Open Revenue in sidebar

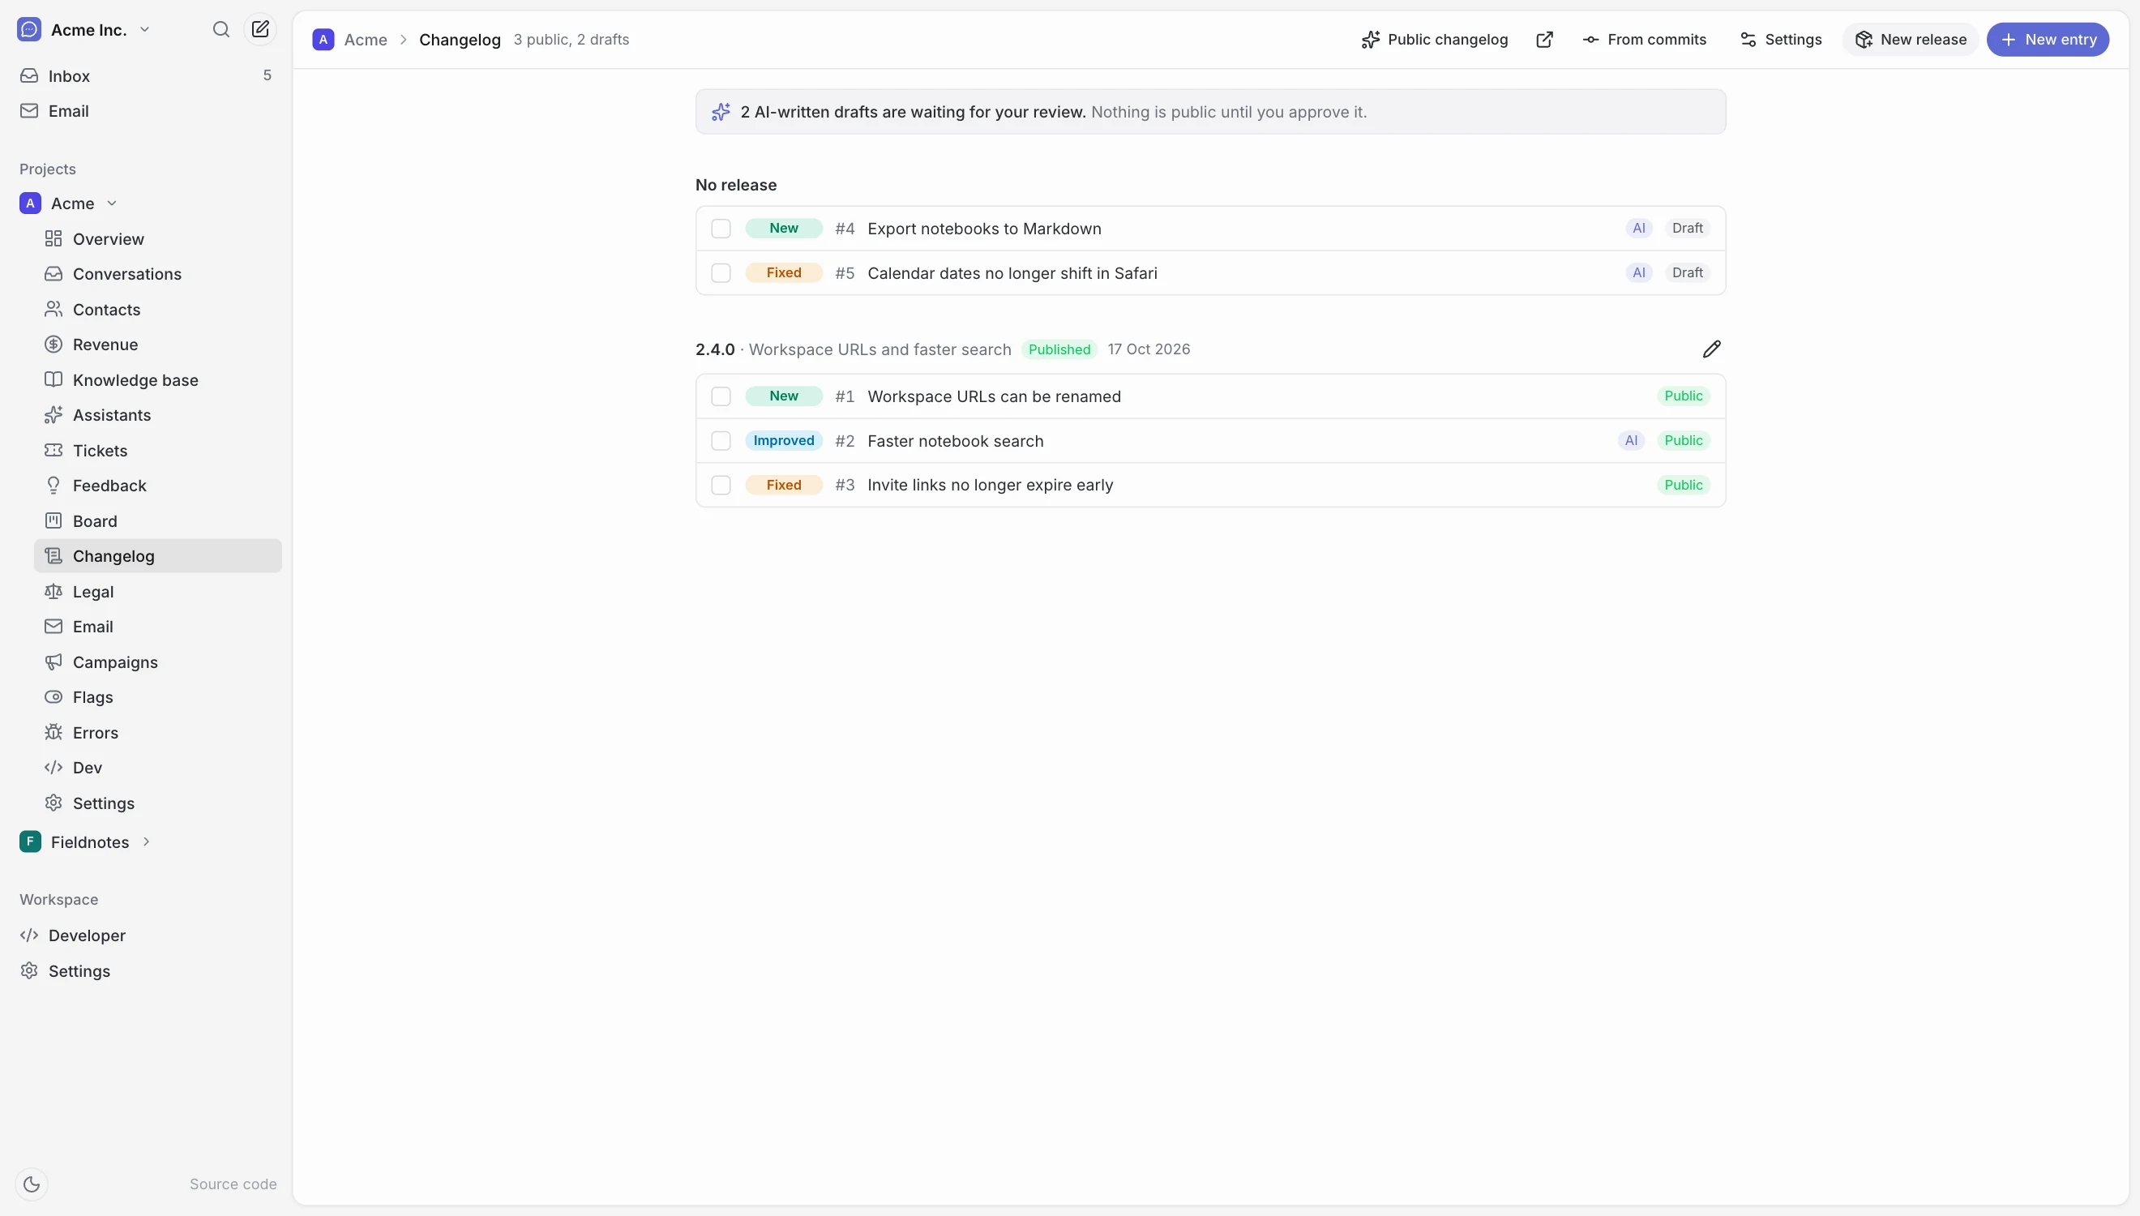[157, 345]
